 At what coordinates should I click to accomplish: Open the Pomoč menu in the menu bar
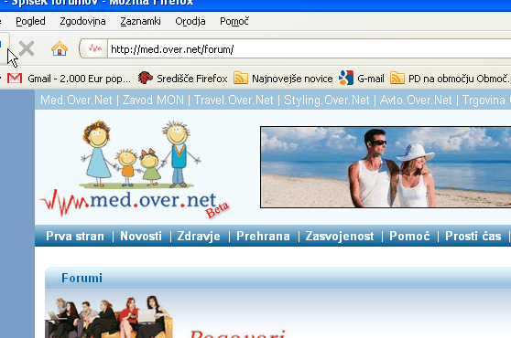click(234, 21)
